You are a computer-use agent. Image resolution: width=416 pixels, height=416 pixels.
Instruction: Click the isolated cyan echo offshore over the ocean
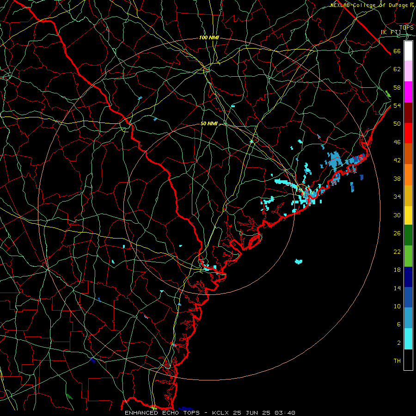coord(299,262)
